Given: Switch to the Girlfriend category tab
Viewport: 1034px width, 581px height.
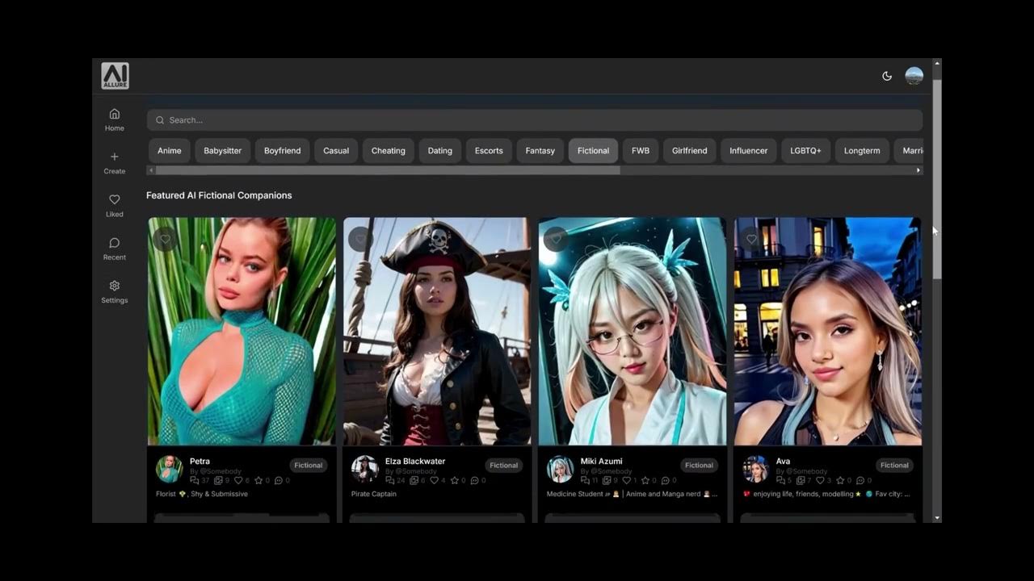Looking at the screenshot, I should pos(688,150).
